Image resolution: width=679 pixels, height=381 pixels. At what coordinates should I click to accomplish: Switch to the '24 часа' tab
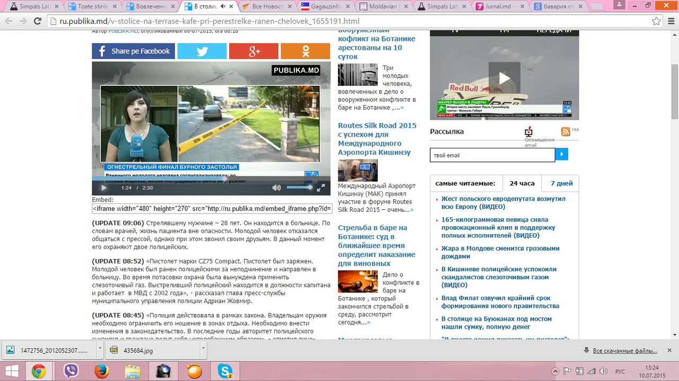pyautogui.click(x=522, y=183)
